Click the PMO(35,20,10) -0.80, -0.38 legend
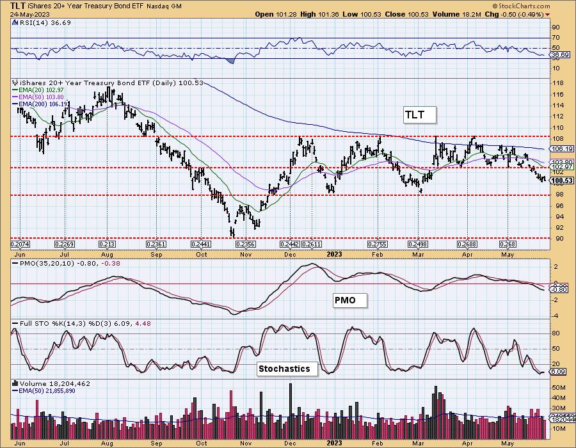 click(70, 263)
